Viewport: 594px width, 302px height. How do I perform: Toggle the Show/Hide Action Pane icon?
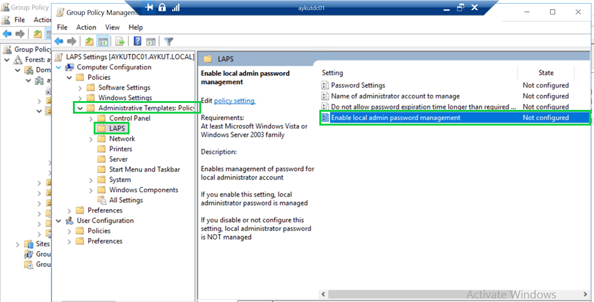(x=151, y=41)
